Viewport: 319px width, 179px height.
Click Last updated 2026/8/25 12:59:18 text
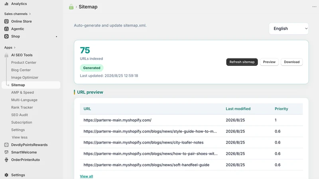point(109,76)
